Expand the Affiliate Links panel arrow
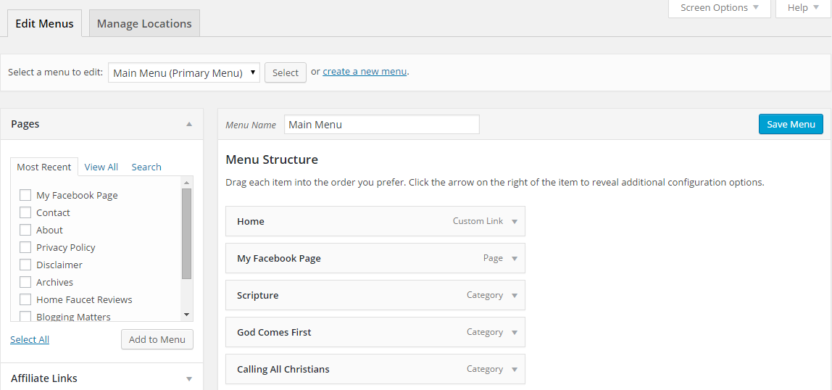This screenshot has width=832, height=390. [189, 378]
